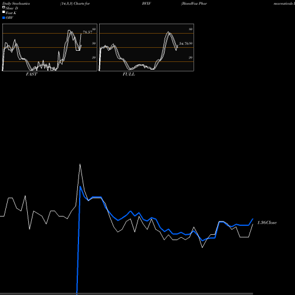Screen dimensions: 295x295
Task: Click the 'OBV' legend label
Action: click(x=9, y=18)
